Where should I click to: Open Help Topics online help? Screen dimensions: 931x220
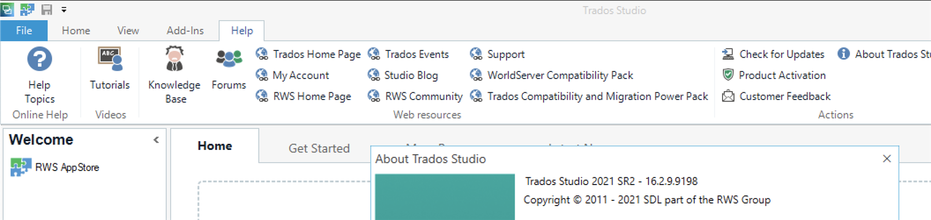pos(39,75)
